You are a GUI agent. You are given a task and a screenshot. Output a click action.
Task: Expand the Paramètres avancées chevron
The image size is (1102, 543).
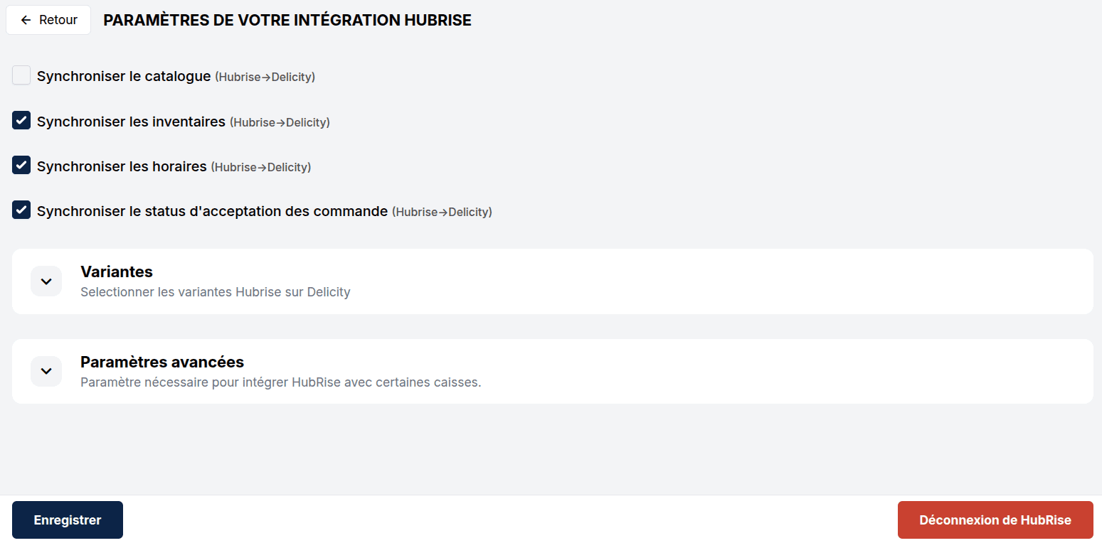tap(46, 371)
